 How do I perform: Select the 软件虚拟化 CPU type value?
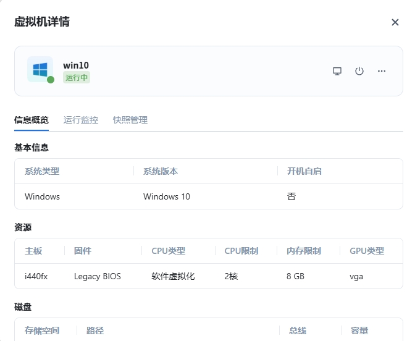[173, 276]
